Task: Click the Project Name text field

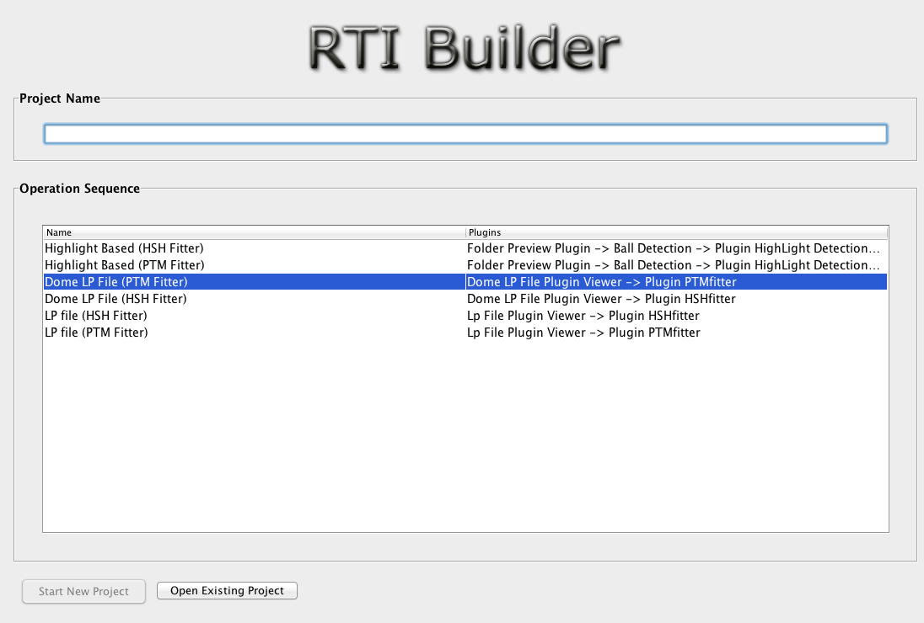Action: pyautogui.click(x=465, y=134)
